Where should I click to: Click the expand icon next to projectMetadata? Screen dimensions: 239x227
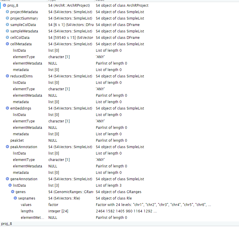click(x=7, y=12)
